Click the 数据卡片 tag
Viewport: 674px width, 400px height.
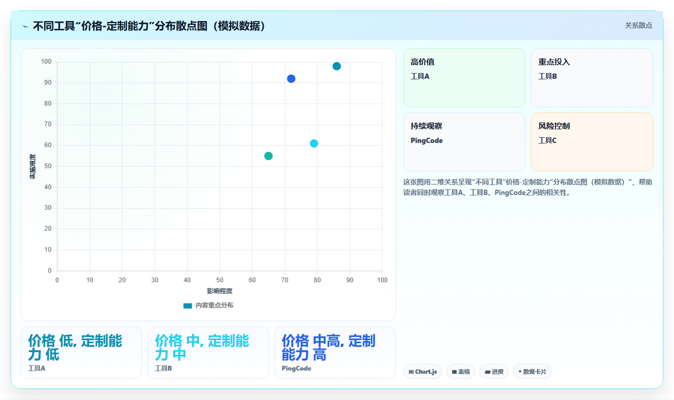[532, 372]
